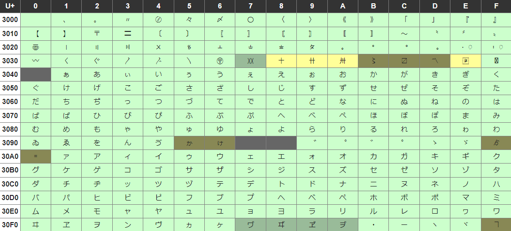Click the column 8 header
The width and height of the screenshot is (511, 231).
[281, 7]
